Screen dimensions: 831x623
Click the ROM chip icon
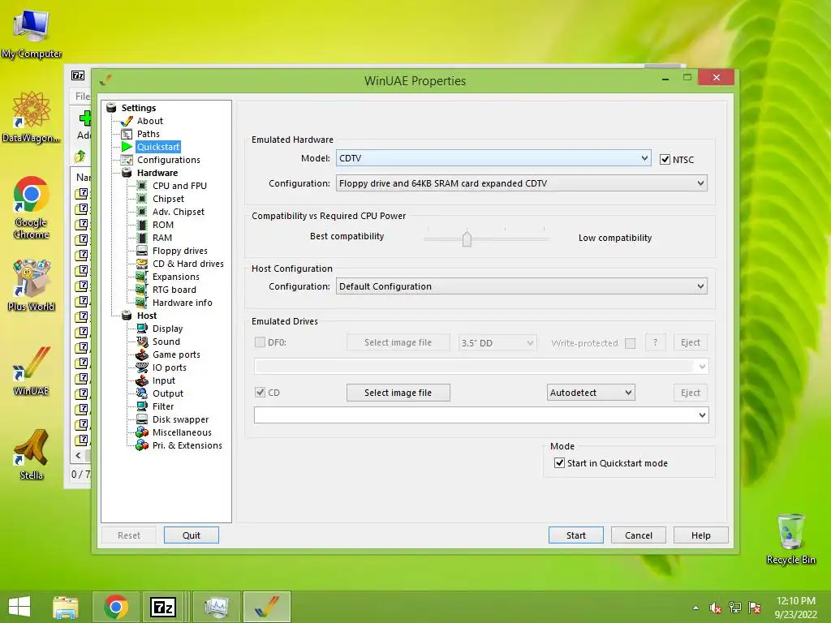(142, 225)
